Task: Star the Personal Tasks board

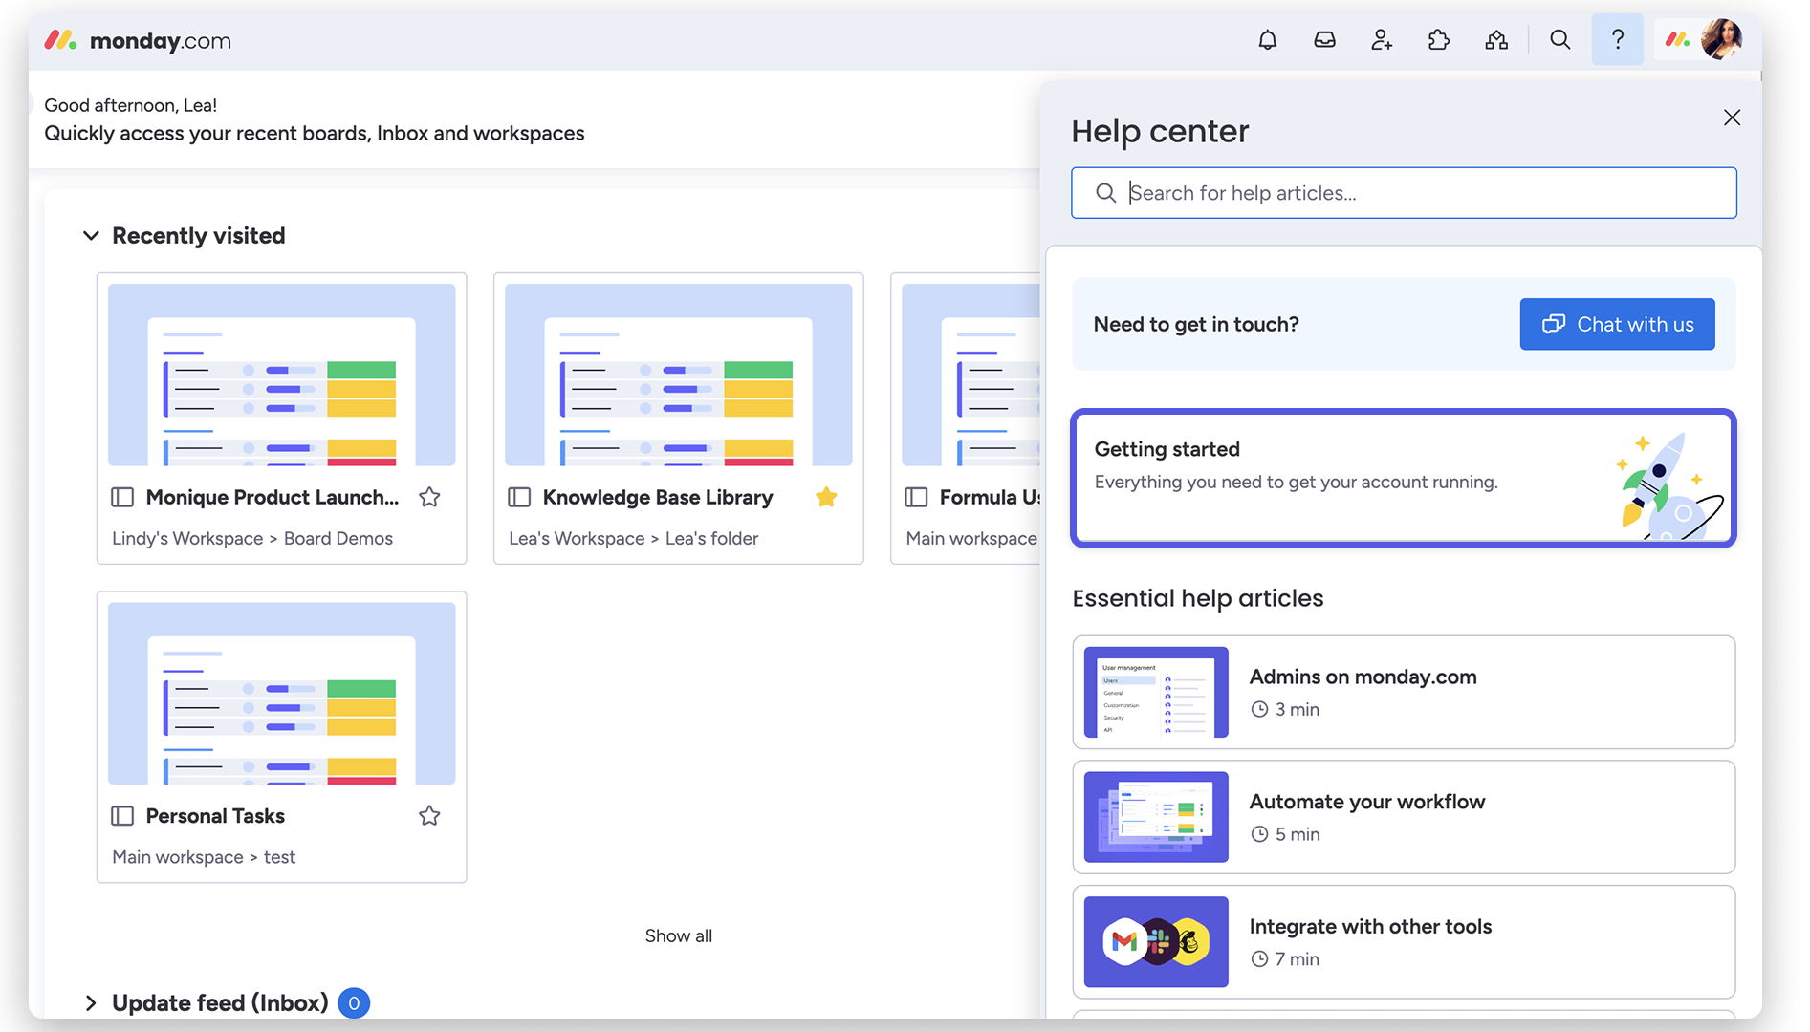Action: (x=429, y=816)
